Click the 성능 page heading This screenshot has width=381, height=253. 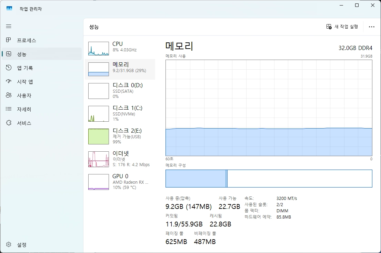pyautogui.click(x=94, y=27)
